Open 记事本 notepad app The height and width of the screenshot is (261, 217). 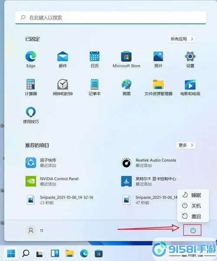pyautogui.click(x=95, y=87)
